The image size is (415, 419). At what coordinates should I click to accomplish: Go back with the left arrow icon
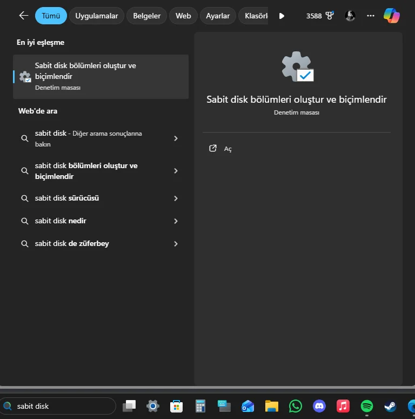[x=23, y=16]
